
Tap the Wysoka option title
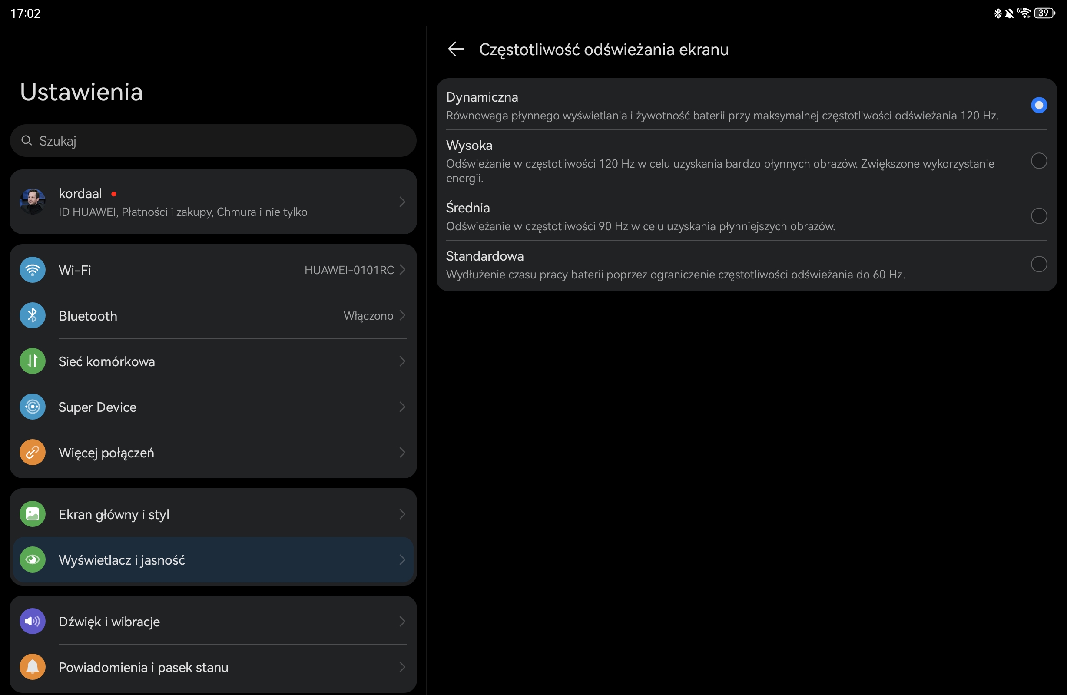point(469,146)
